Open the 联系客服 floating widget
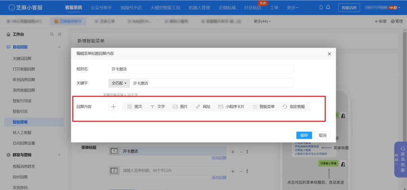The width and height of the screenshot is (407, 190). [x=403, y=159]
